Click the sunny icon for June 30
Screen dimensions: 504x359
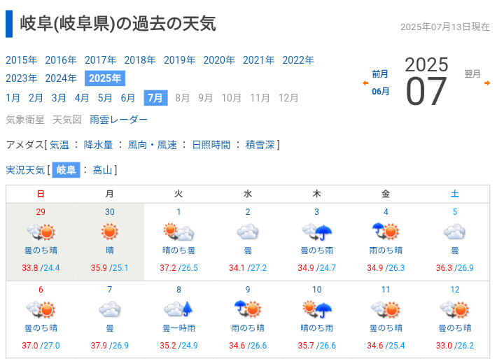110,232
